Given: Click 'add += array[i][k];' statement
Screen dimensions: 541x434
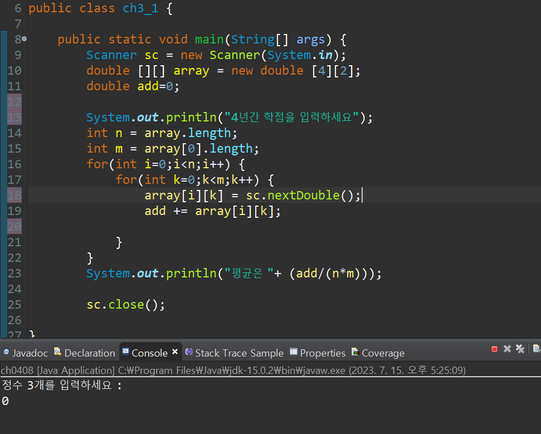Looking at the screenshot, I should click(212, 211).
